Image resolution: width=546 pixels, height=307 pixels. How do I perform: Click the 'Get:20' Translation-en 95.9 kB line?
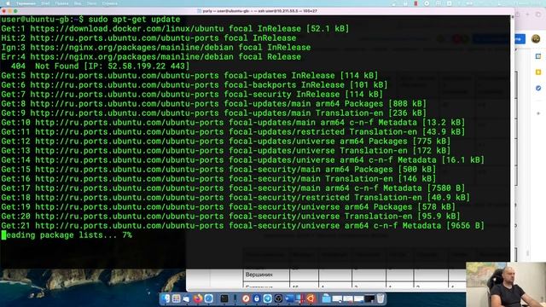[x=230, y=217]
